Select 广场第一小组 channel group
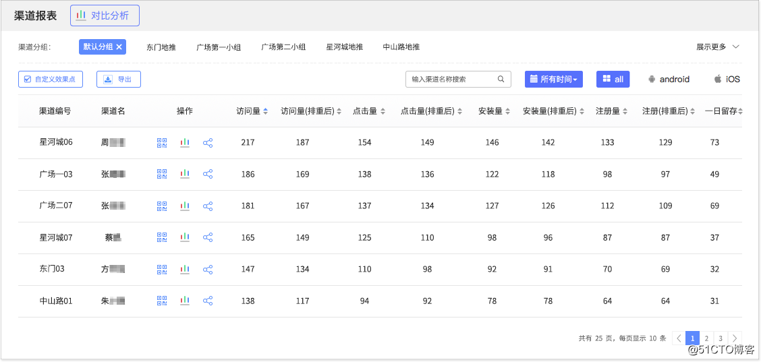 (219, 47)
